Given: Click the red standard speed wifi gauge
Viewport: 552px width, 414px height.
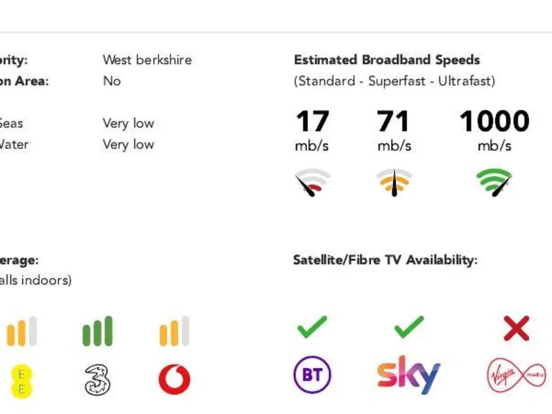Looking at the screenshot, I should point(312,183).
